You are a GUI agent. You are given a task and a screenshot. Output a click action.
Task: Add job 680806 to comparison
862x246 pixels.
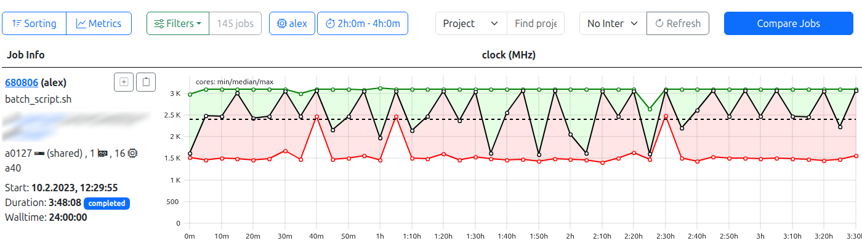click(x=124, y=82)
